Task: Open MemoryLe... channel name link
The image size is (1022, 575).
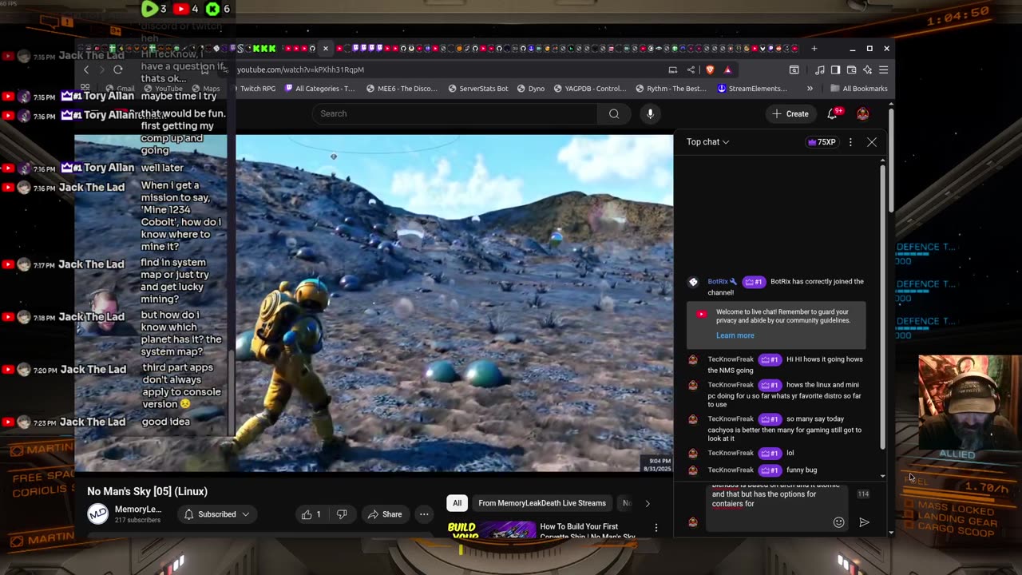Action: click(138, 510)
